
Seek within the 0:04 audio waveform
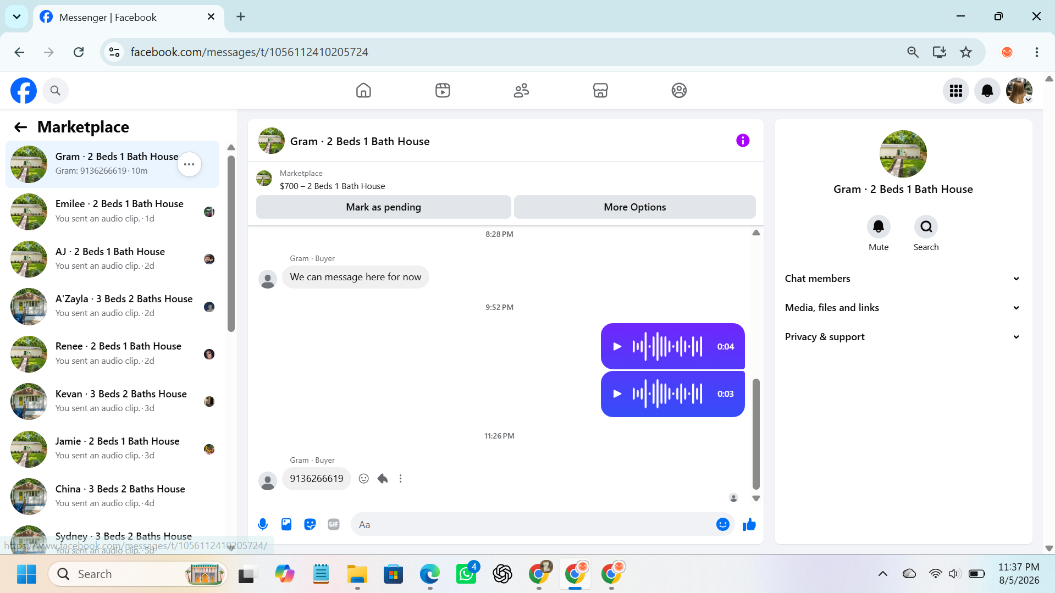pos(667,346)
